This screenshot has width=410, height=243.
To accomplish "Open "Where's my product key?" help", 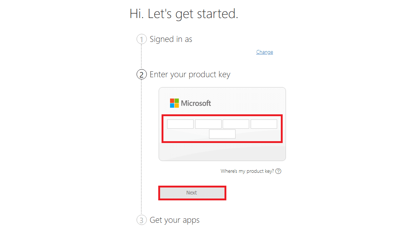I will [x=247, y=171].
